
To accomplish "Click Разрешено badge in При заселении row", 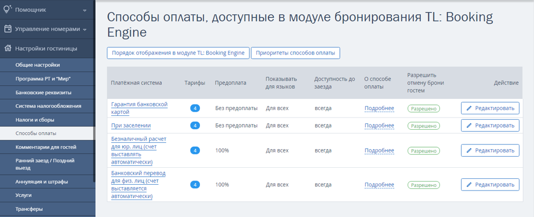I will (x=424, y=125).
